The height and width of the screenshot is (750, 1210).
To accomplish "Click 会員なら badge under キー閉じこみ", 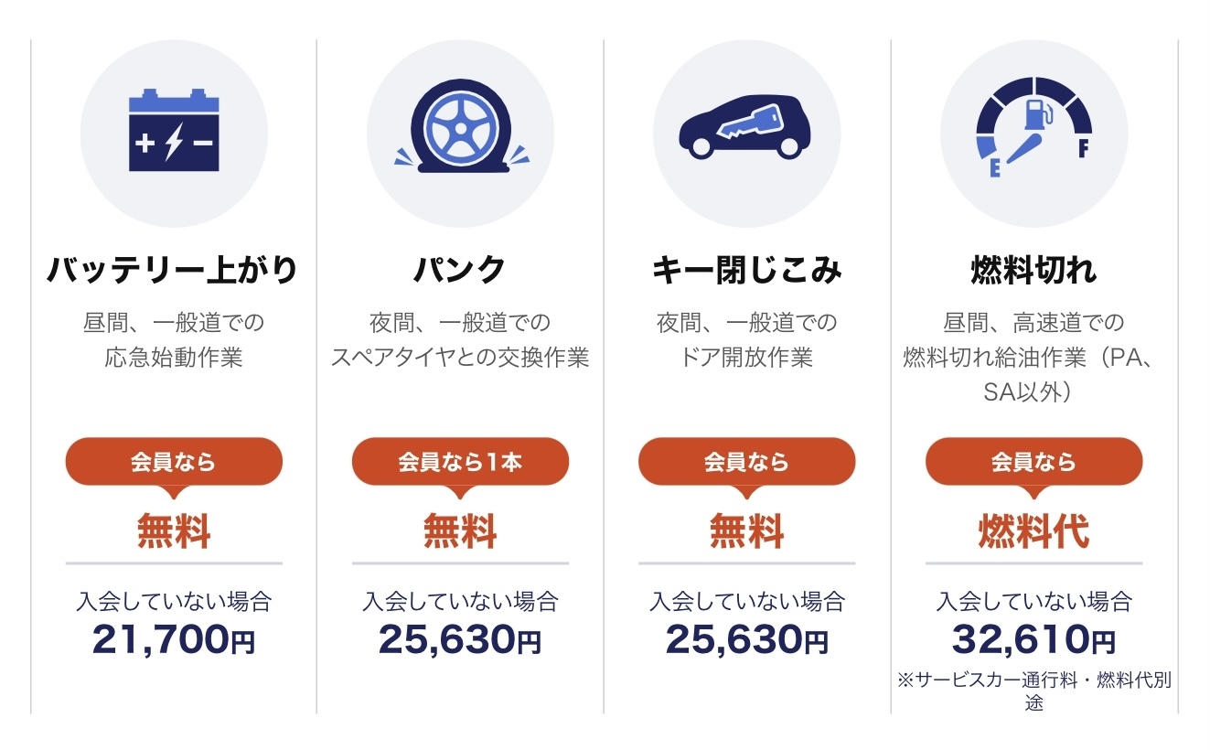I will pos(747,462).
